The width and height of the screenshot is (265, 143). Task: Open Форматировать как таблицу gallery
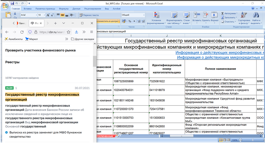174,18
